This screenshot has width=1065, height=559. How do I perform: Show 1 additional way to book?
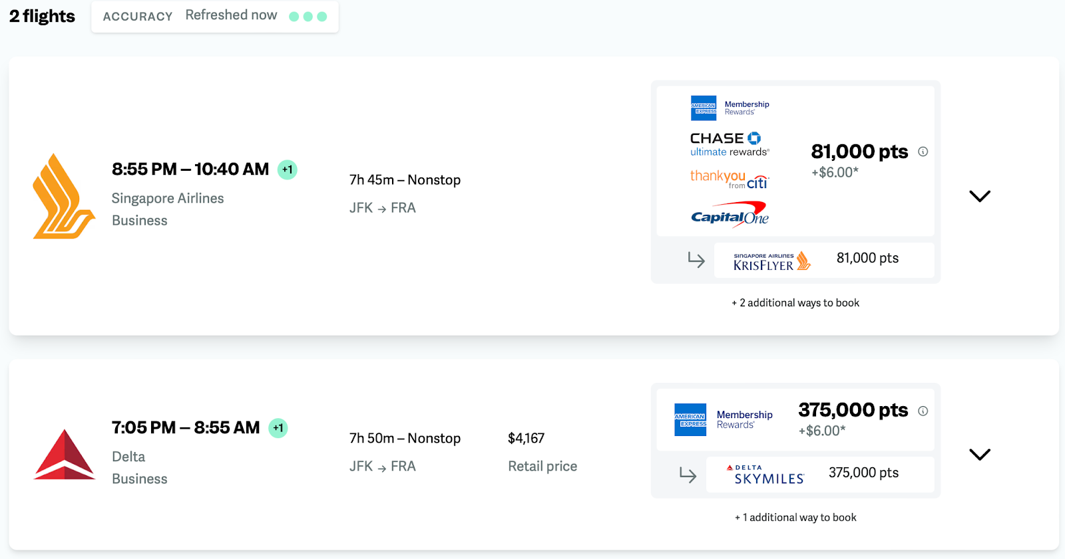[795, 518]
